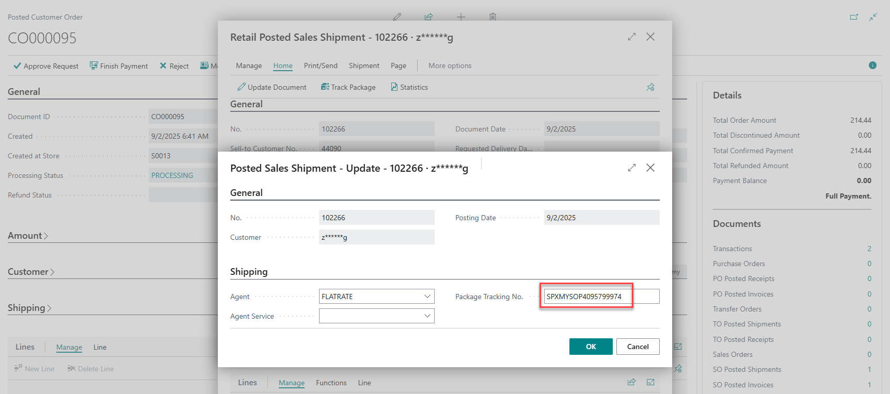Click Update Document pencil action
This screenshot has width=890, height=394.
point(272,87)
